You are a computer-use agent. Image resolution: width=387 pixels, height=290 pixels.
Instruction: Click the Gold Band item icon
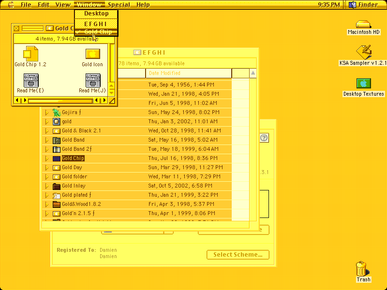click(57, 140)
